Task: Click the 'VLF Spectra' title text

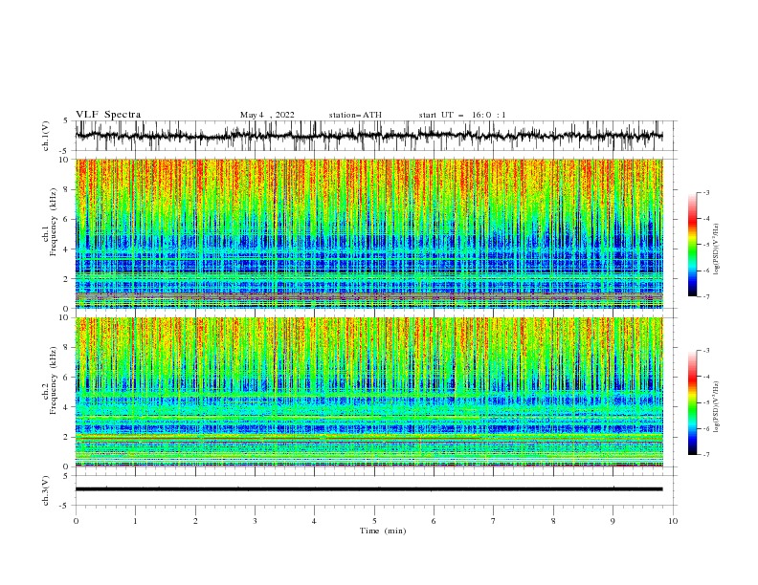Action: (x=108, y=115)
